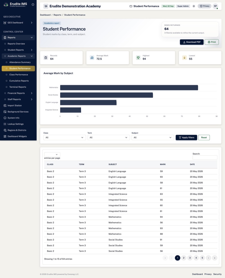
Task: Click the Regions & Districts icon
Action: pos(5,130)
